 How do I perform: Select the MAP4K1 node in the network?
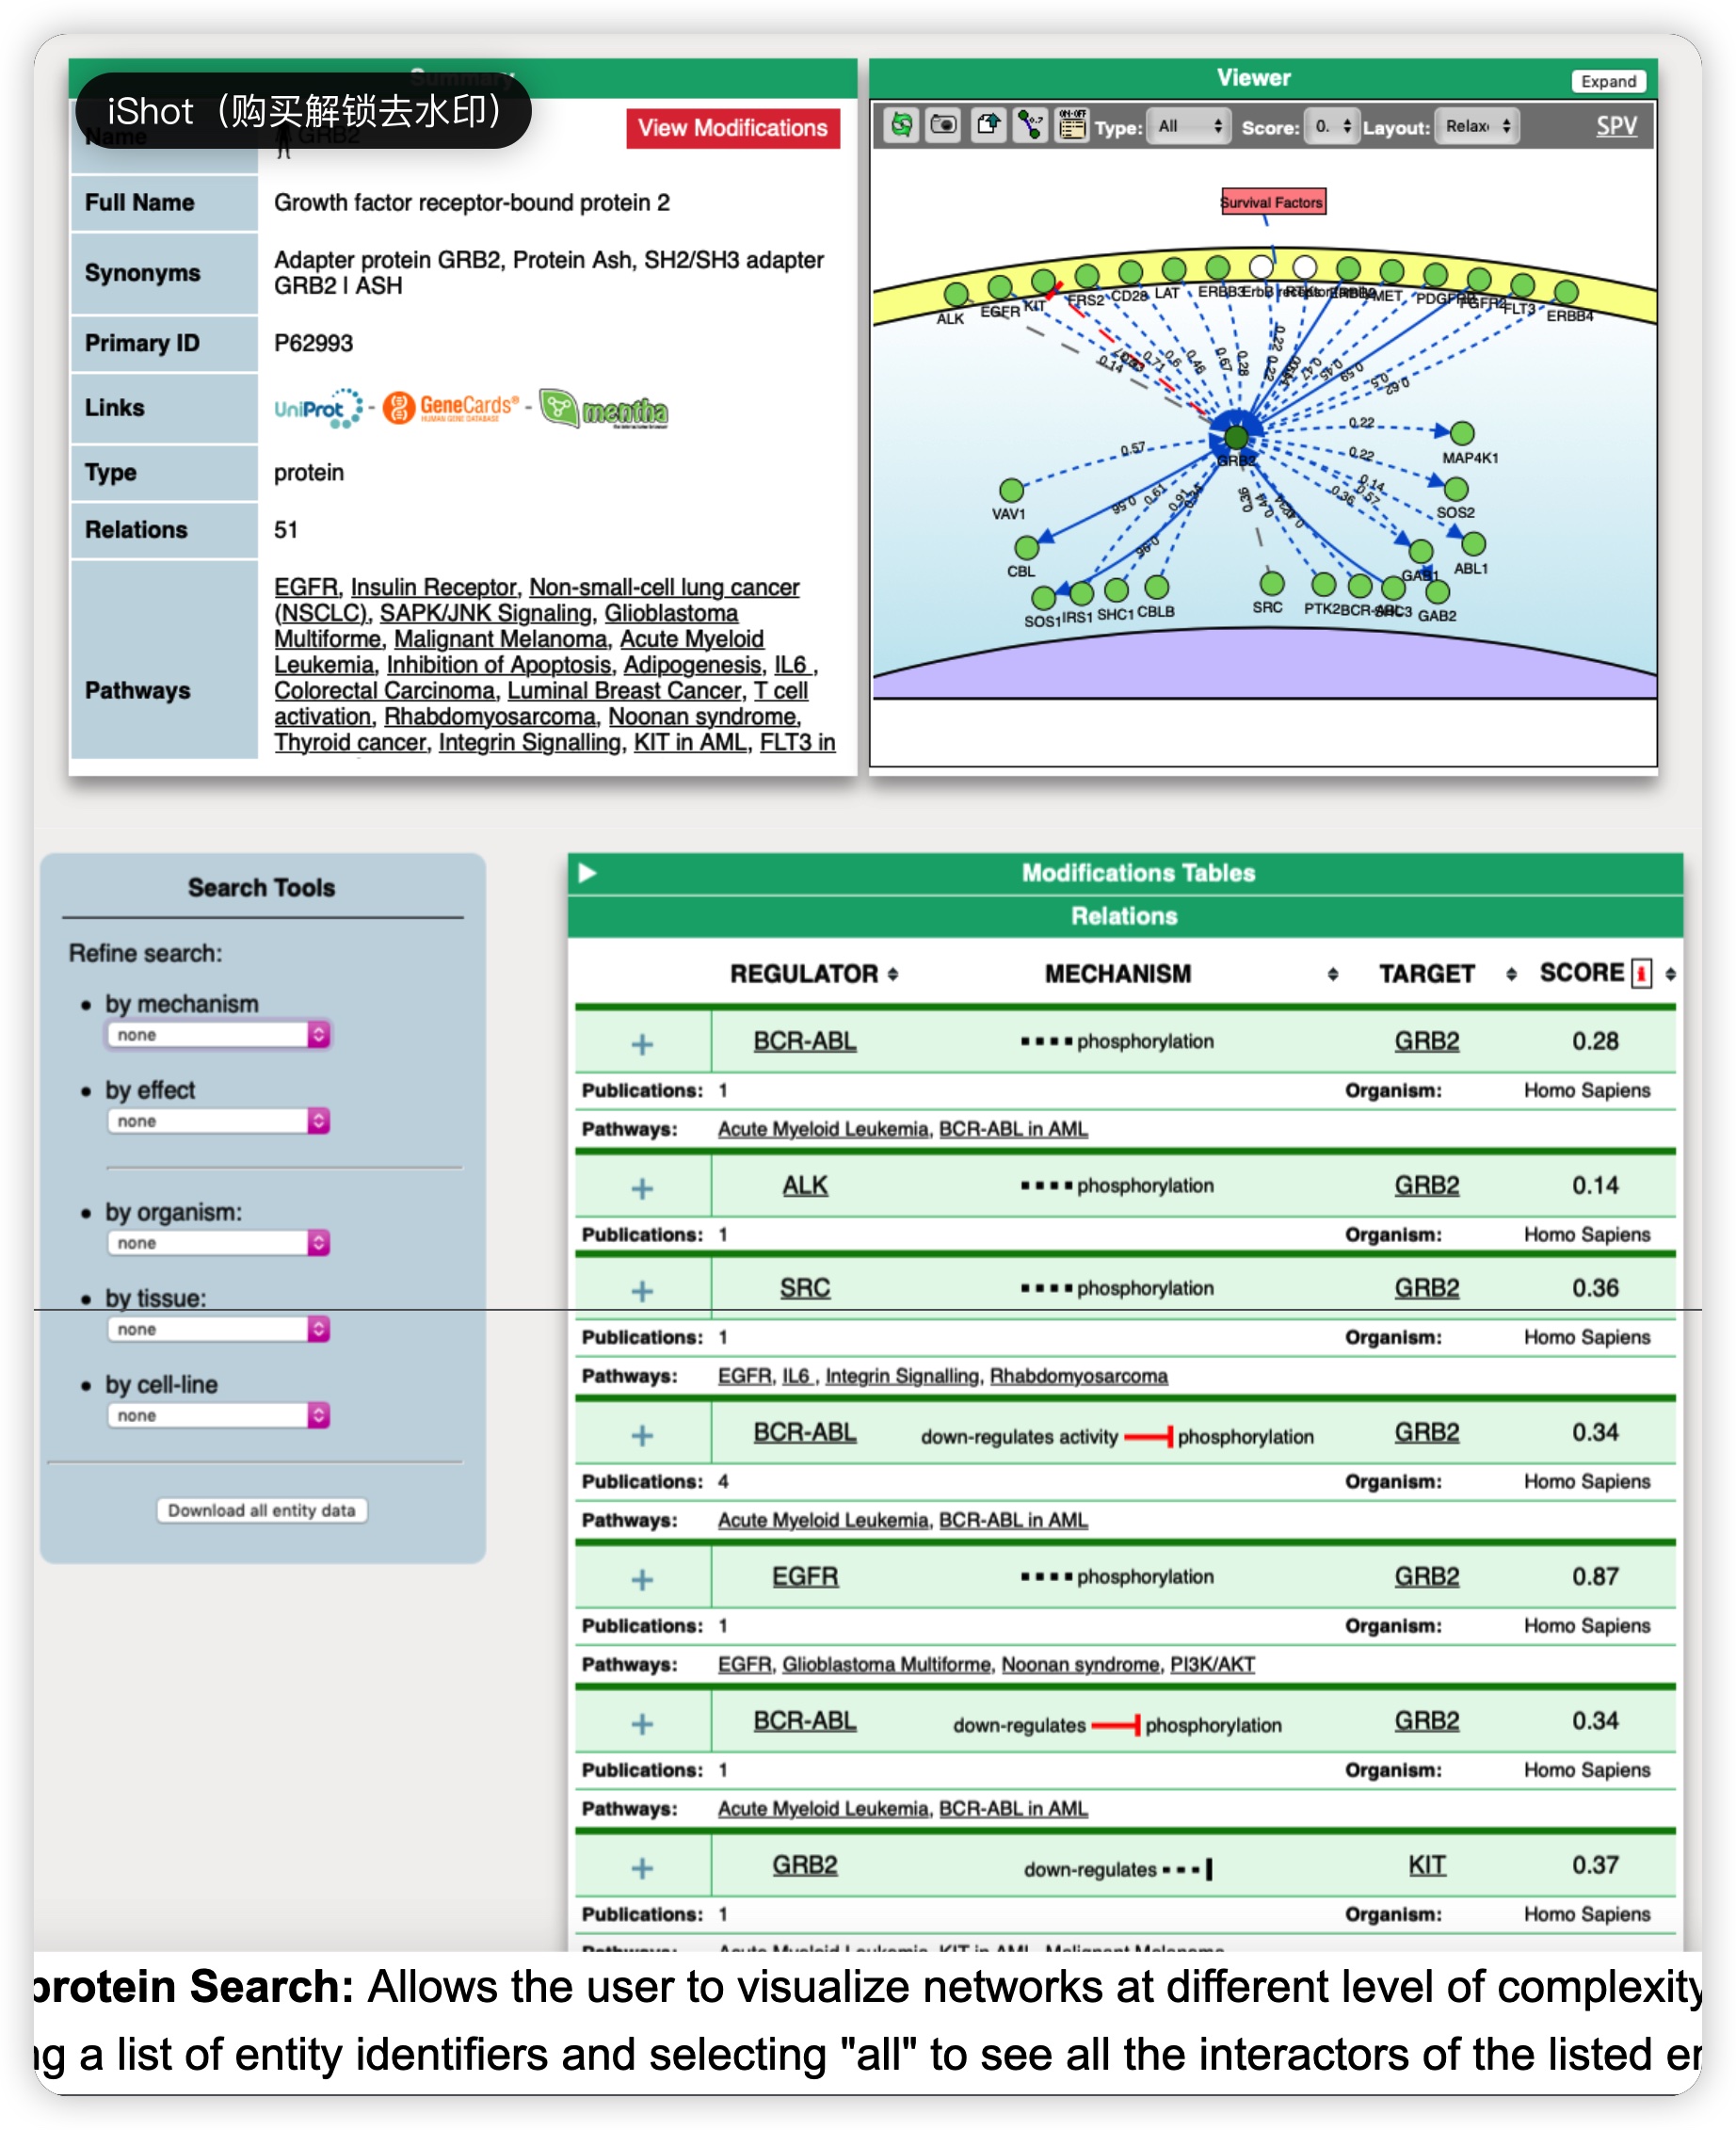[x=1462, y=433]
